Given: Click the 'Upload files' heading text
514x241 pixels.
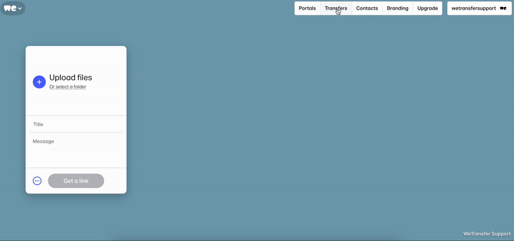Looking at the screenshot, I should click(x=71, y=78).
